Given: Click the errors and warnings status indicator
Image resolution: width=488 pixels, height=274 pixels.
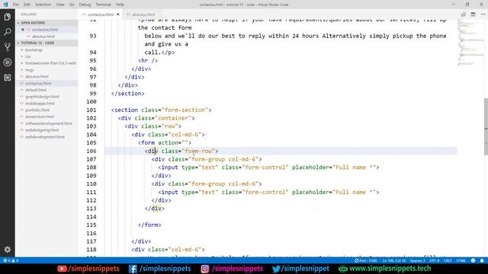Looking at the screenshot, I should pos(11,260).
